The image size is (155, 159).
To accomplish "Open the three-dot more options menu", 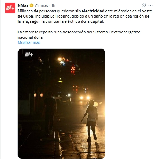I will pyautogui.click(x=150, y=5).
